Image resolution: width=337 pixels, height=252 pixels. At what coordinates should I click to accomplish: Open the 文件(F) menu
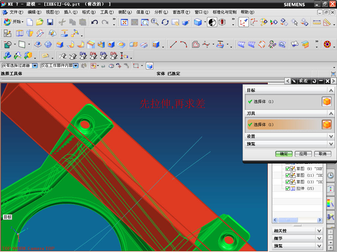(16, 12)
